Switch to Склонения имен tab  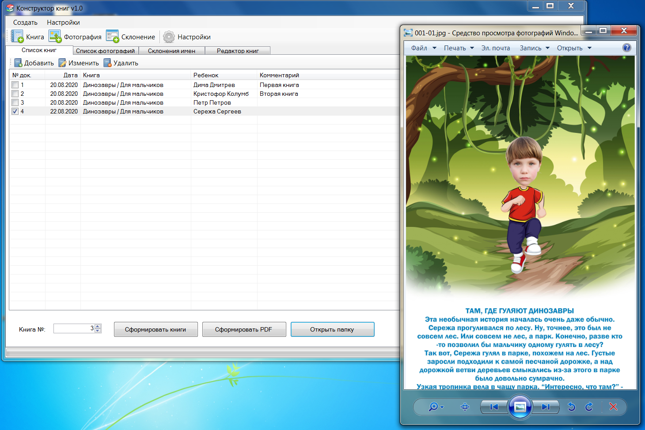[x=171, y=51]
